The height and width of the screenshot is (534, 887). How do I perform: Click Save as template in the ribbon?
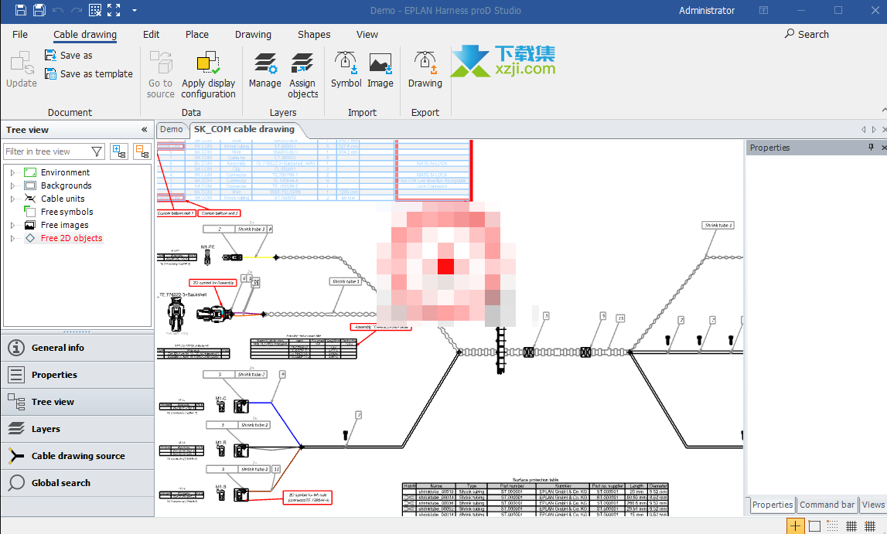88,74
